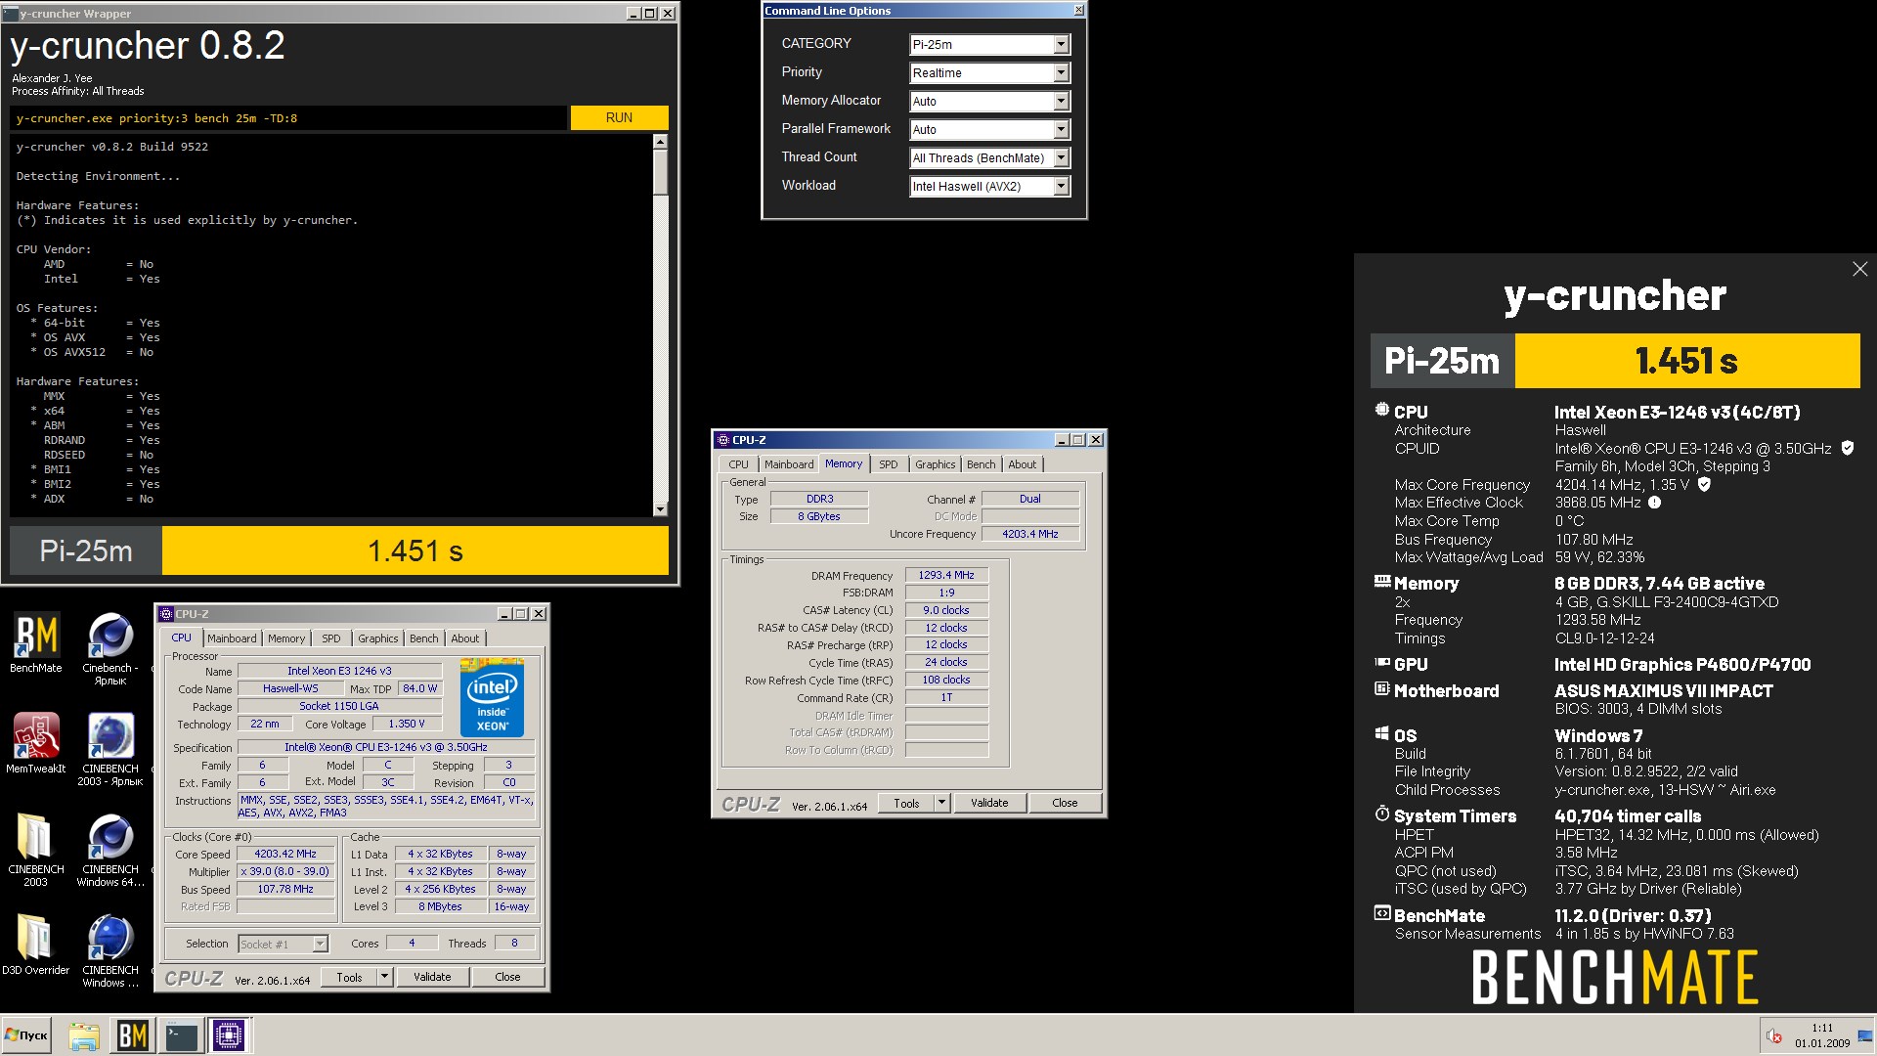1877x1056 pixels.
Task: Click the System Timers stopwatch icon
Action: pyautogui.click(x=1381, y=814)
